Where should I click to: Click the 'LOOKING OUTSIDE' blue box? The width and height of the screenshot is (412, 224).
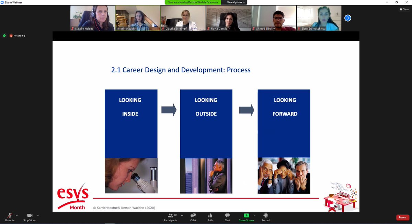click(x=206, y=123)
